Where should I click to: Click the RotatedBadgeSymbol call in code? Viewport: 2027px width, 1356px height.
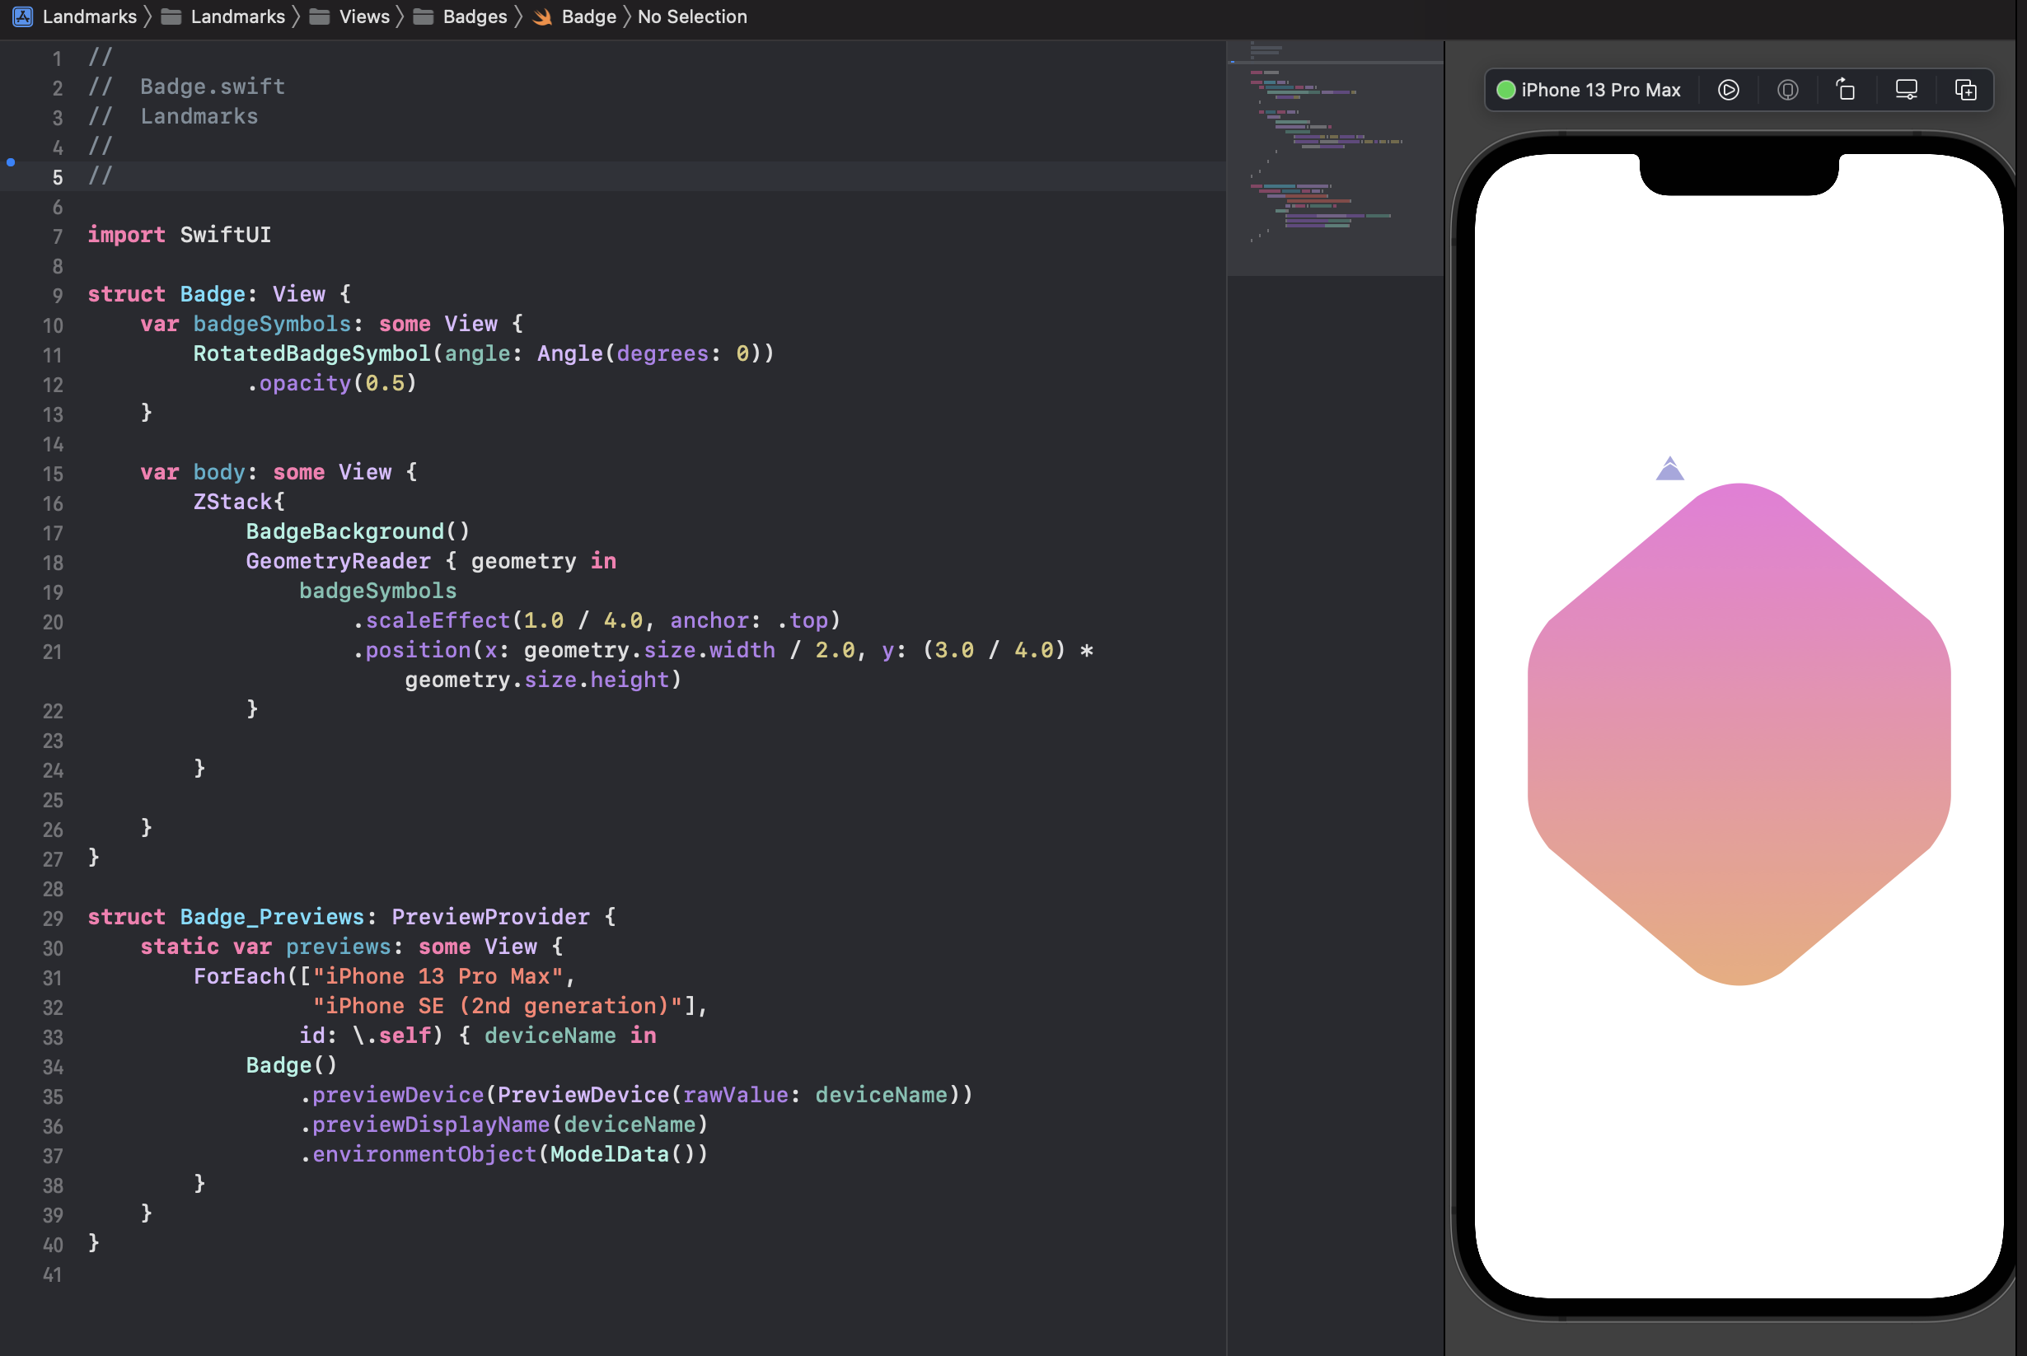tap(311, 353)
